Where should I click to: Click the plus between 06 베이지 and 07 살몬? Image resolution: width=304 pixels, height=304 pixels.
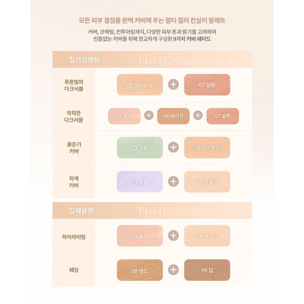point(198,116)
